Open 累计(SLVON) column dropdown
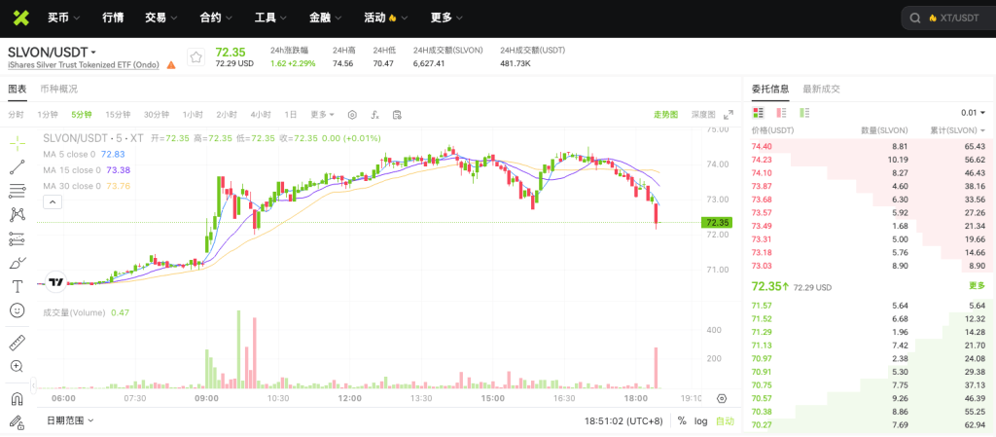Image resolution: width=996 pixels, height=437 pixels. click(958, 130)
